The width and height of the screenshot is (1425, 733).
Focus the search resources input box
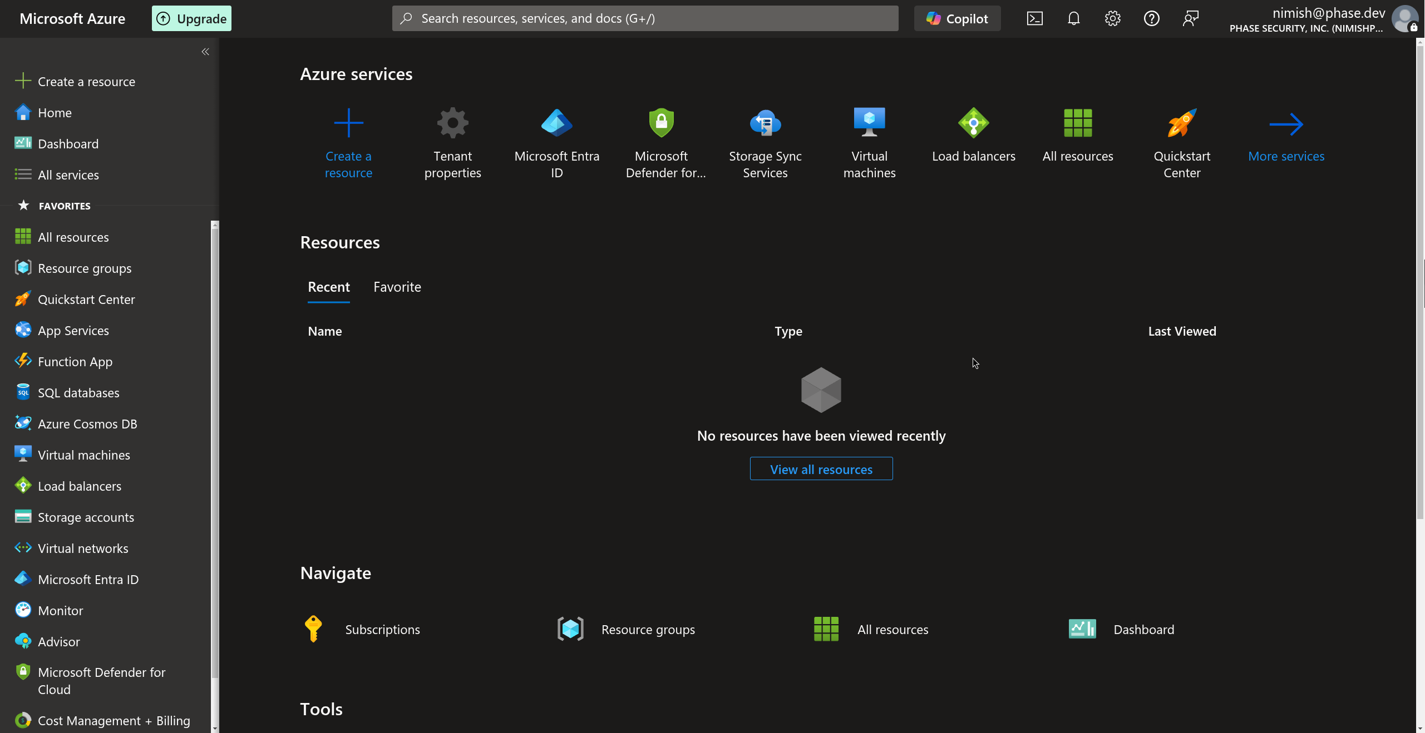pos(645,18)
